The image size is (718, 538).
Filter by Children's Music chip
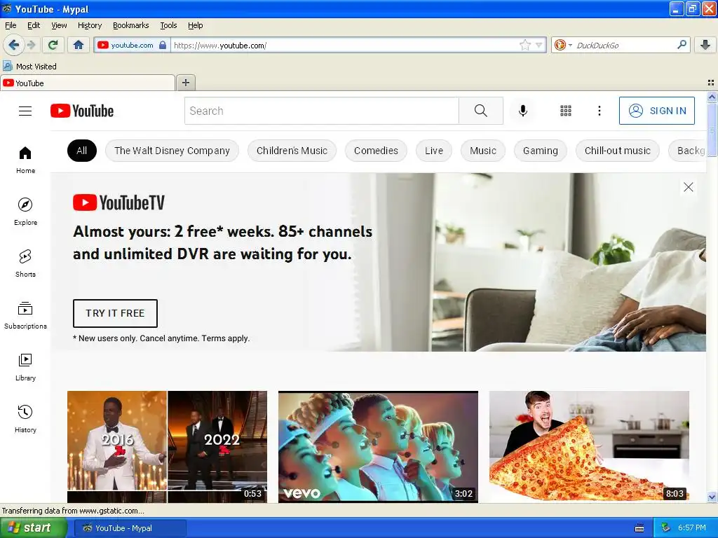[x=292, y=151]
